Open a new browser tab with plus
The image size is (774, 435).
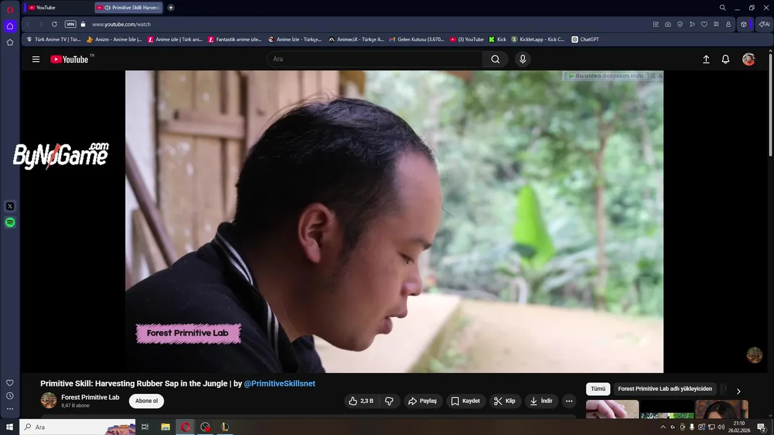pos(171,7)
